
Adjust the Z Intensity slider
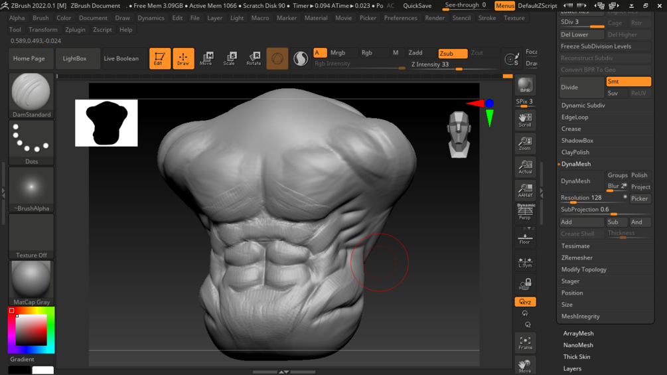tap(453, 64)
